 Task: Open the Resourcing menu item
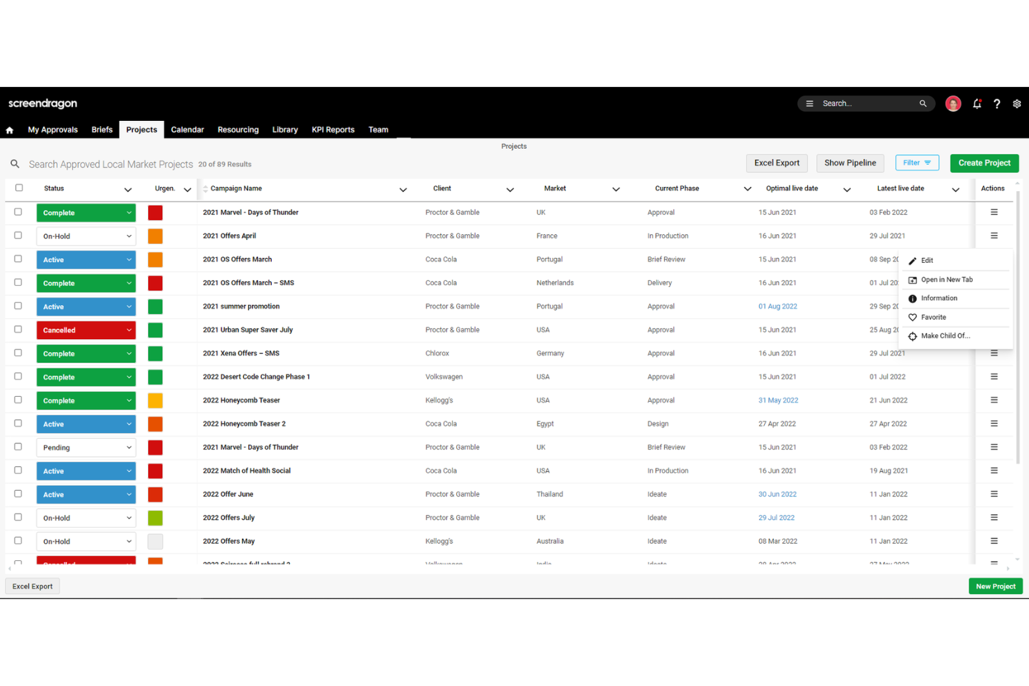pos(238,129)
